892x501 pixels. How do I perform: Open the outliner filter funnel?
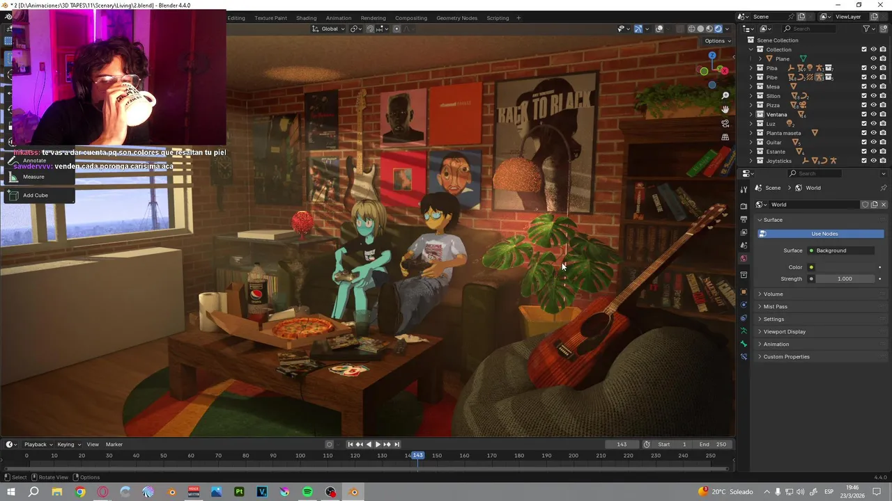point(866,29)
